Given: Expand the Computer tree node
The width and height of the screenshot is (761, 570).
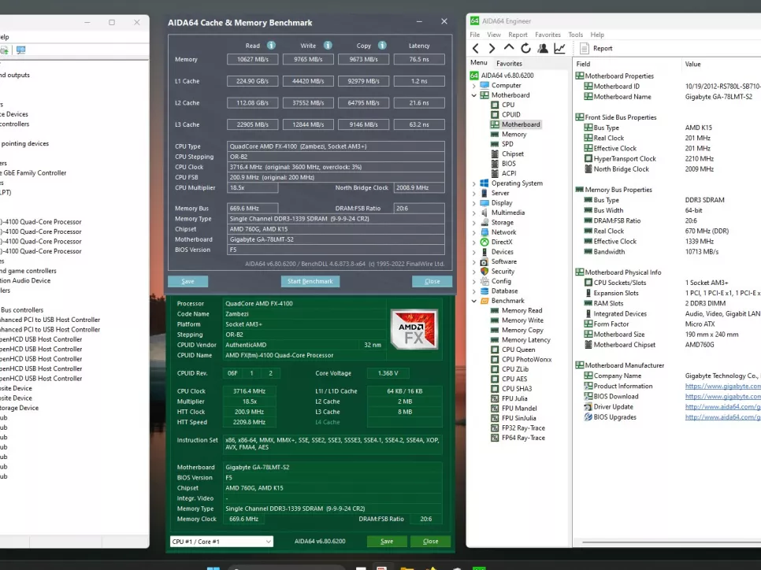Looking at the screenshot, I should tap(474, 85).
